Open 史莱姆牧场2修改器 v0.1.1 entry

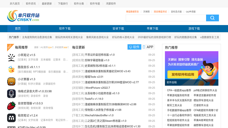tap(100, 66)
